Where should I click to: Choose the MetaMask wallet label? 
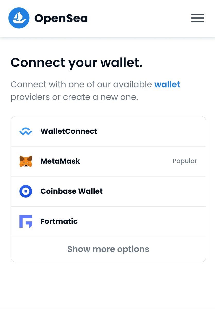[60, 161]
